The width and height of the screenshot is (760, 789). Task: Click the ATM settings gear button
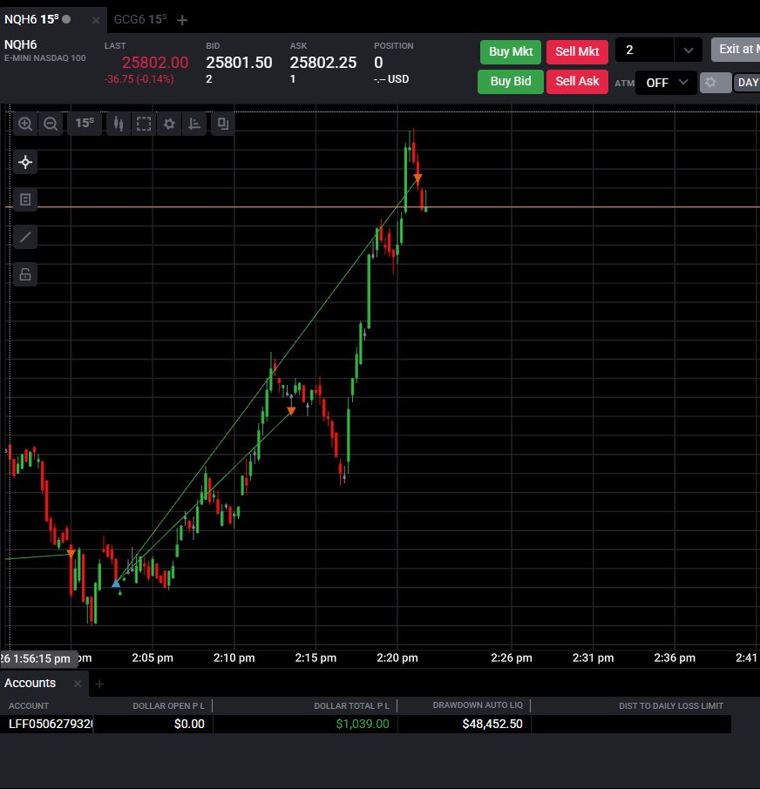click(x=715, y=82)
